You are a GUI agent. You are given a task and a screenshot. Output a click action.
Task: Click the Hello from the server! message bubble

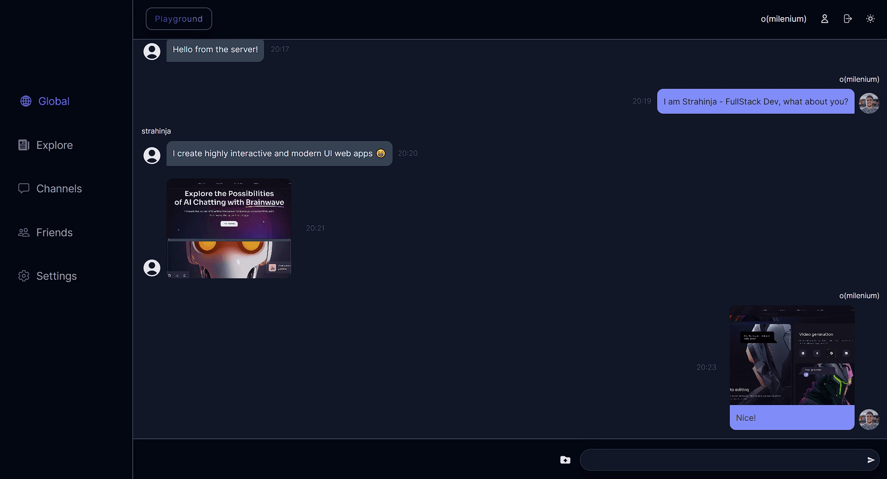click(x=215, y=49)
